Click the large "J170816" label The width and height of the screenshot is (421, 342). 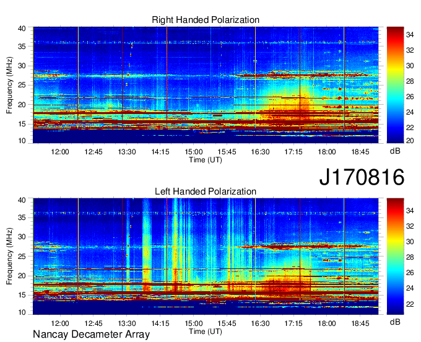[x=362, y=177]
